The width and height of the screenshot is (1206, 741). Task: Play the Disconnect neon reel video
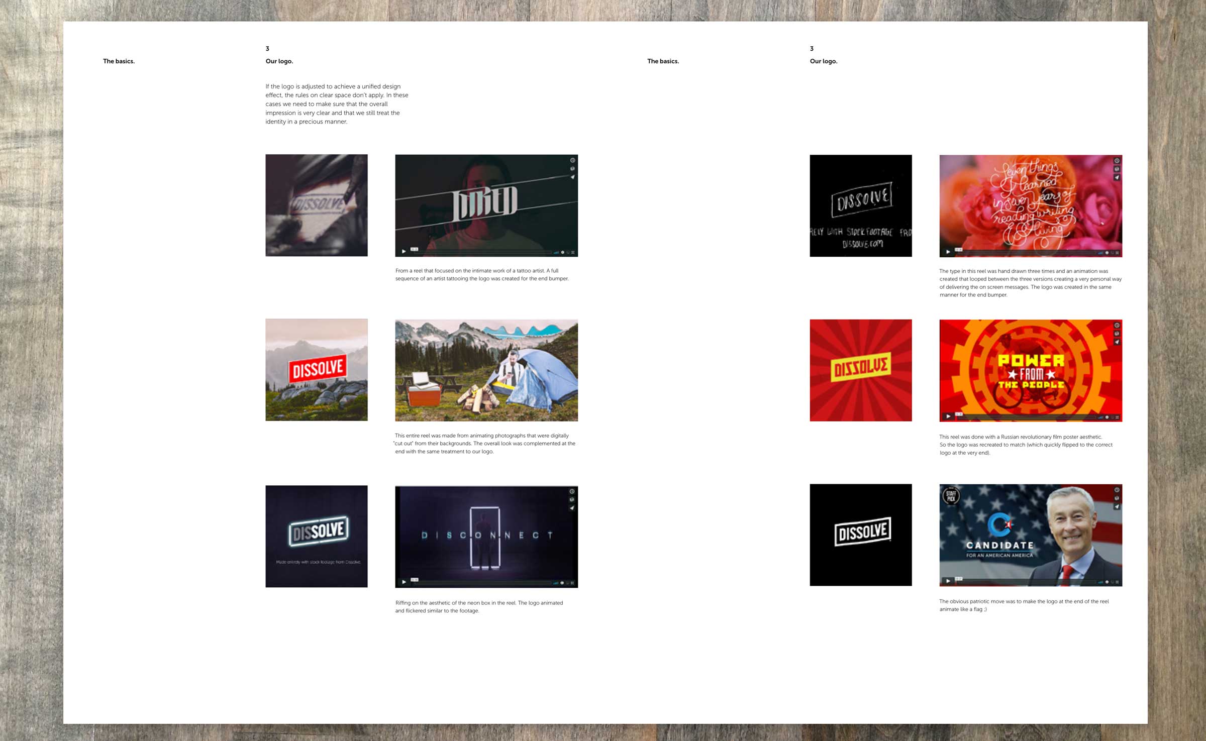(x=404, y=582)
